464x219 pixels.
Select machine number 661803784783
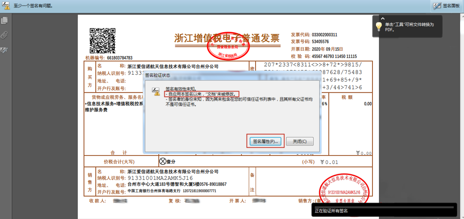[x=119, y=58]
